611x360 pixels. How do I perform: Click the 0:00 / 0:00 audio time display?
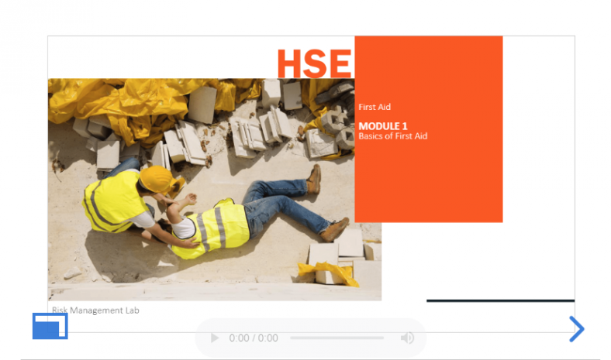pos(254,338)
